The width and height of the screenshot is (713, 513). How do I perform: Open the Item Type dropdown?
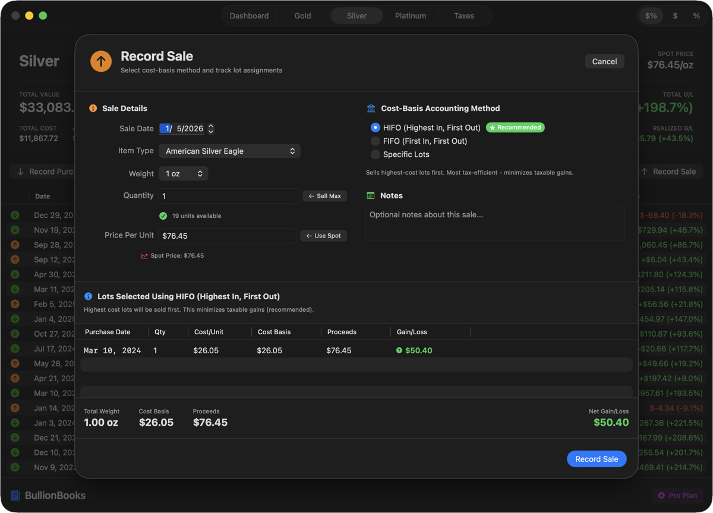tap(229, 151)
